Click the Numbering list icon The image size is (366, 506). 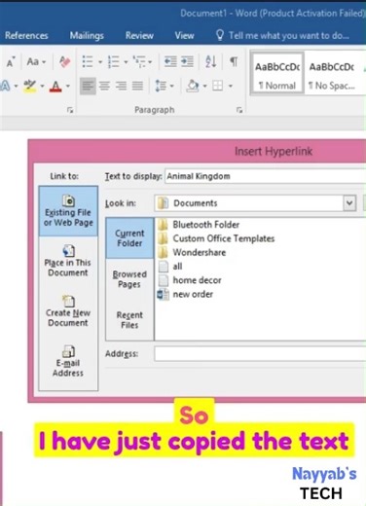pyautogui.click(x=114, y=61)
